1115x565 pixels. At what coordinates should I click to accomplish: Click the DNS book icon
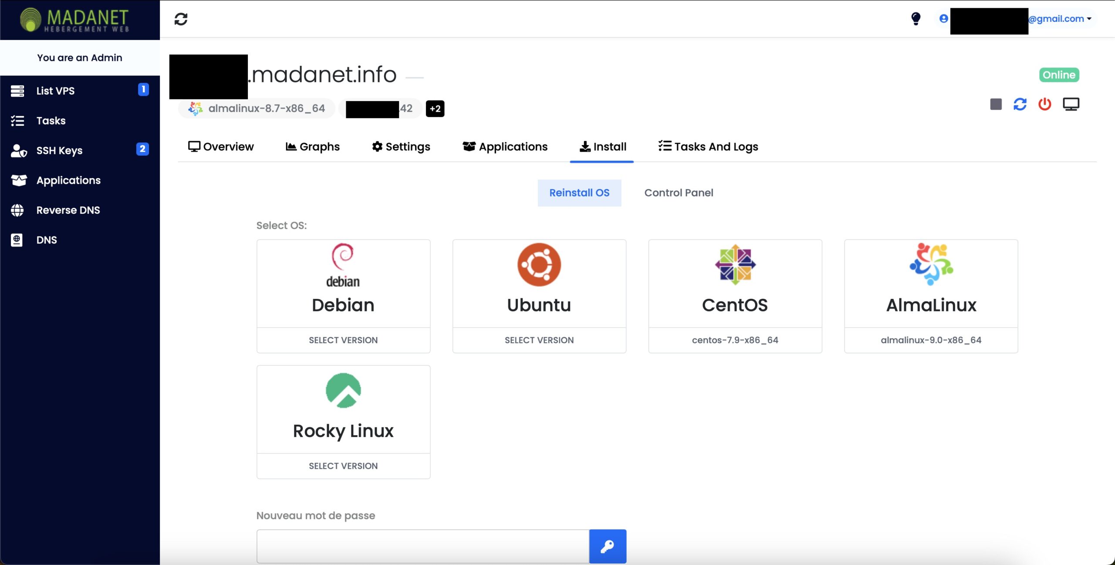[x=17, y=240]
